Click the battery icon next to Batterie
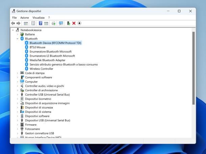The width and height of the screenshot is (206, 154). 22,34
